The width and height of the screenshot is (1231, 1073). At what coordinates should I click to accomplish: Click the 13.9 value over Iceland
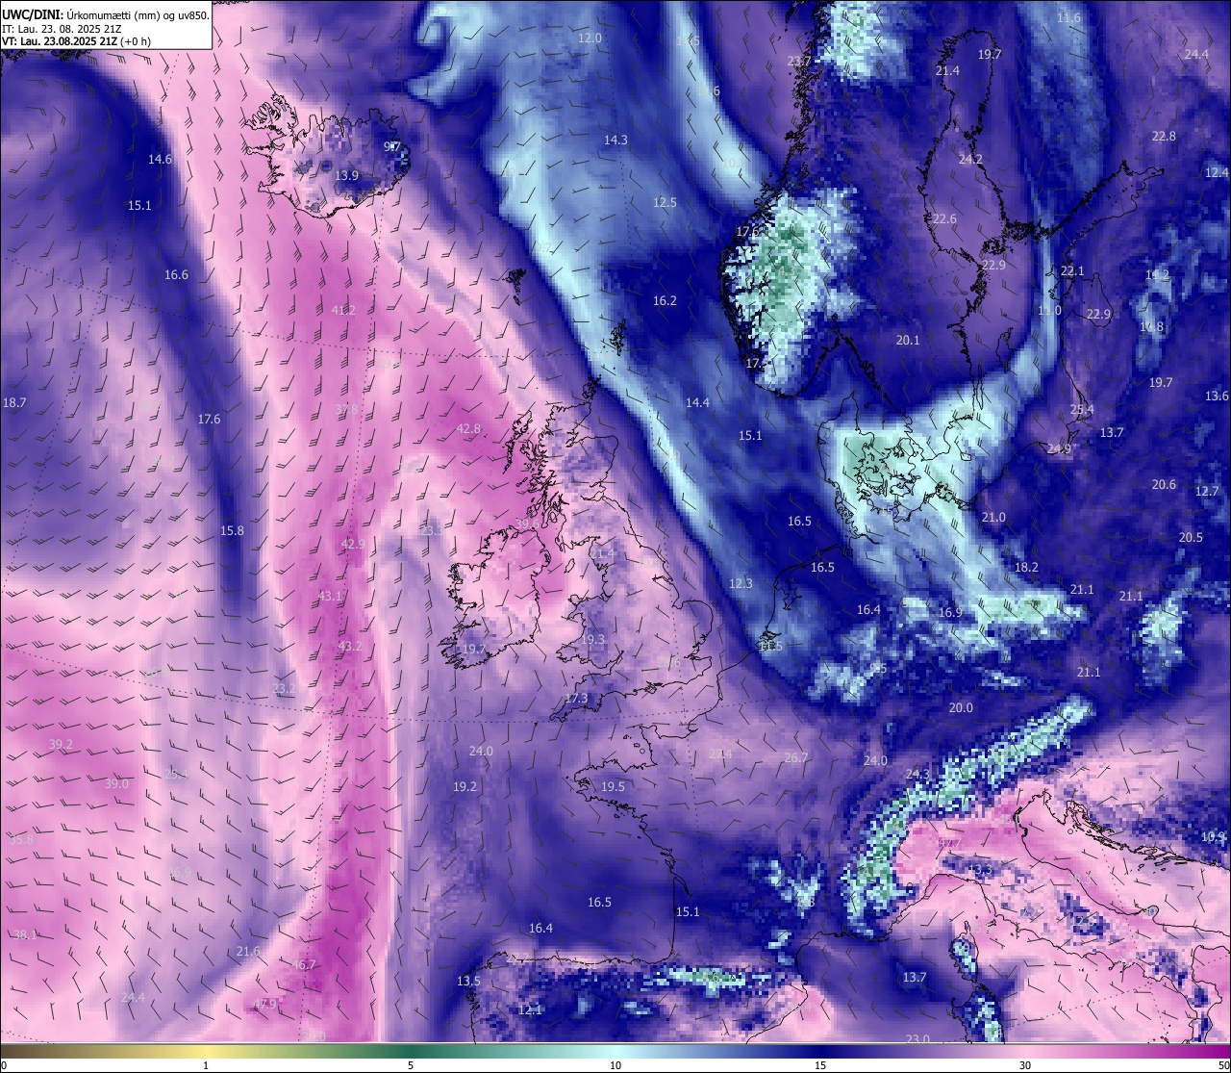pos(347,175)
